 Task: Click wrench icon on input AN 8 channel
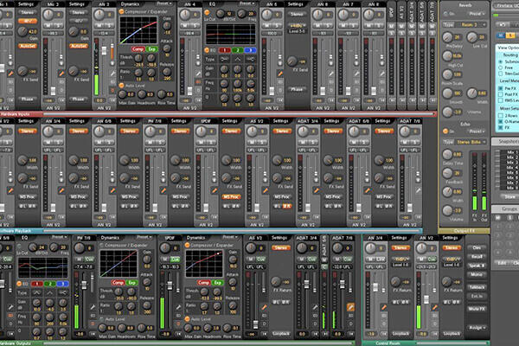click(382, 74)
